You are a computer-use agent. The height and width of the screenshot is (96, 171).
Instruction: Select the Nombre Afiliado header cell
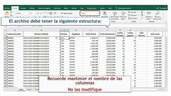point(41,34)
